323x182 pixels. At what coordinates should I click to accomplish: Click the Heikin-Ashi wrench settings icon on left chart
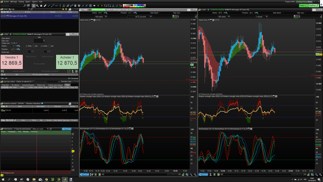pyautogui.click(x=90, y=20)
